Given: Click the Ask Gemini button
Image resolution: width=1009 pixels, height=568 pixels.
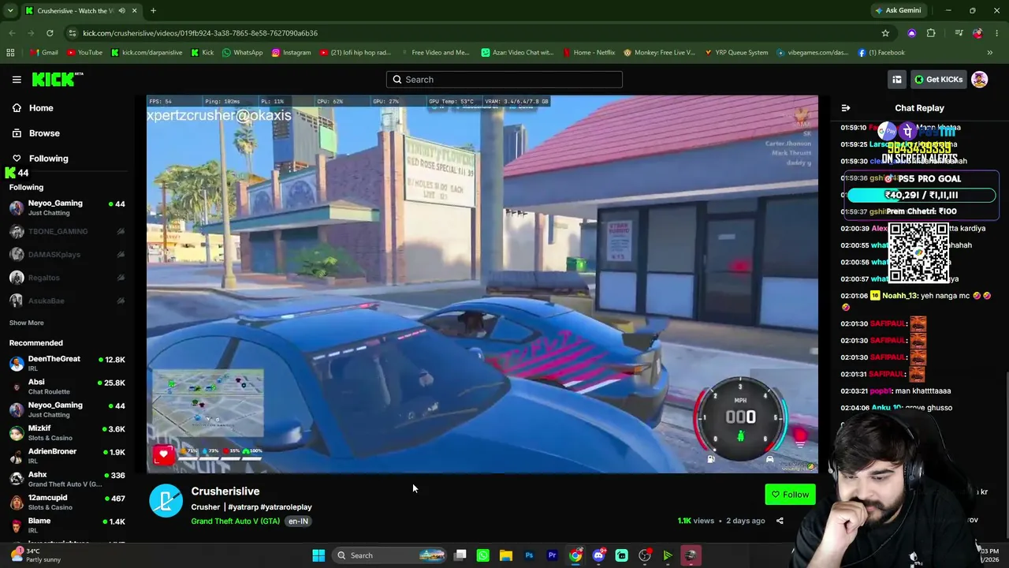Looking at the screenshot, I should pyautogui.click(x=897, y=10).
